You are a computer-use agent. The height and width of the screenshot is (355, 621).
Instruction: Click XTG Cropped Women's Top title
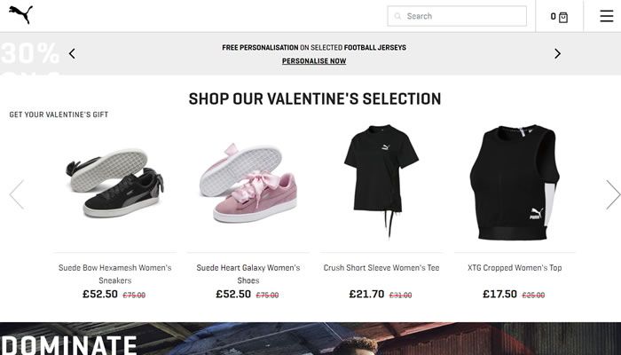point(514,268)
